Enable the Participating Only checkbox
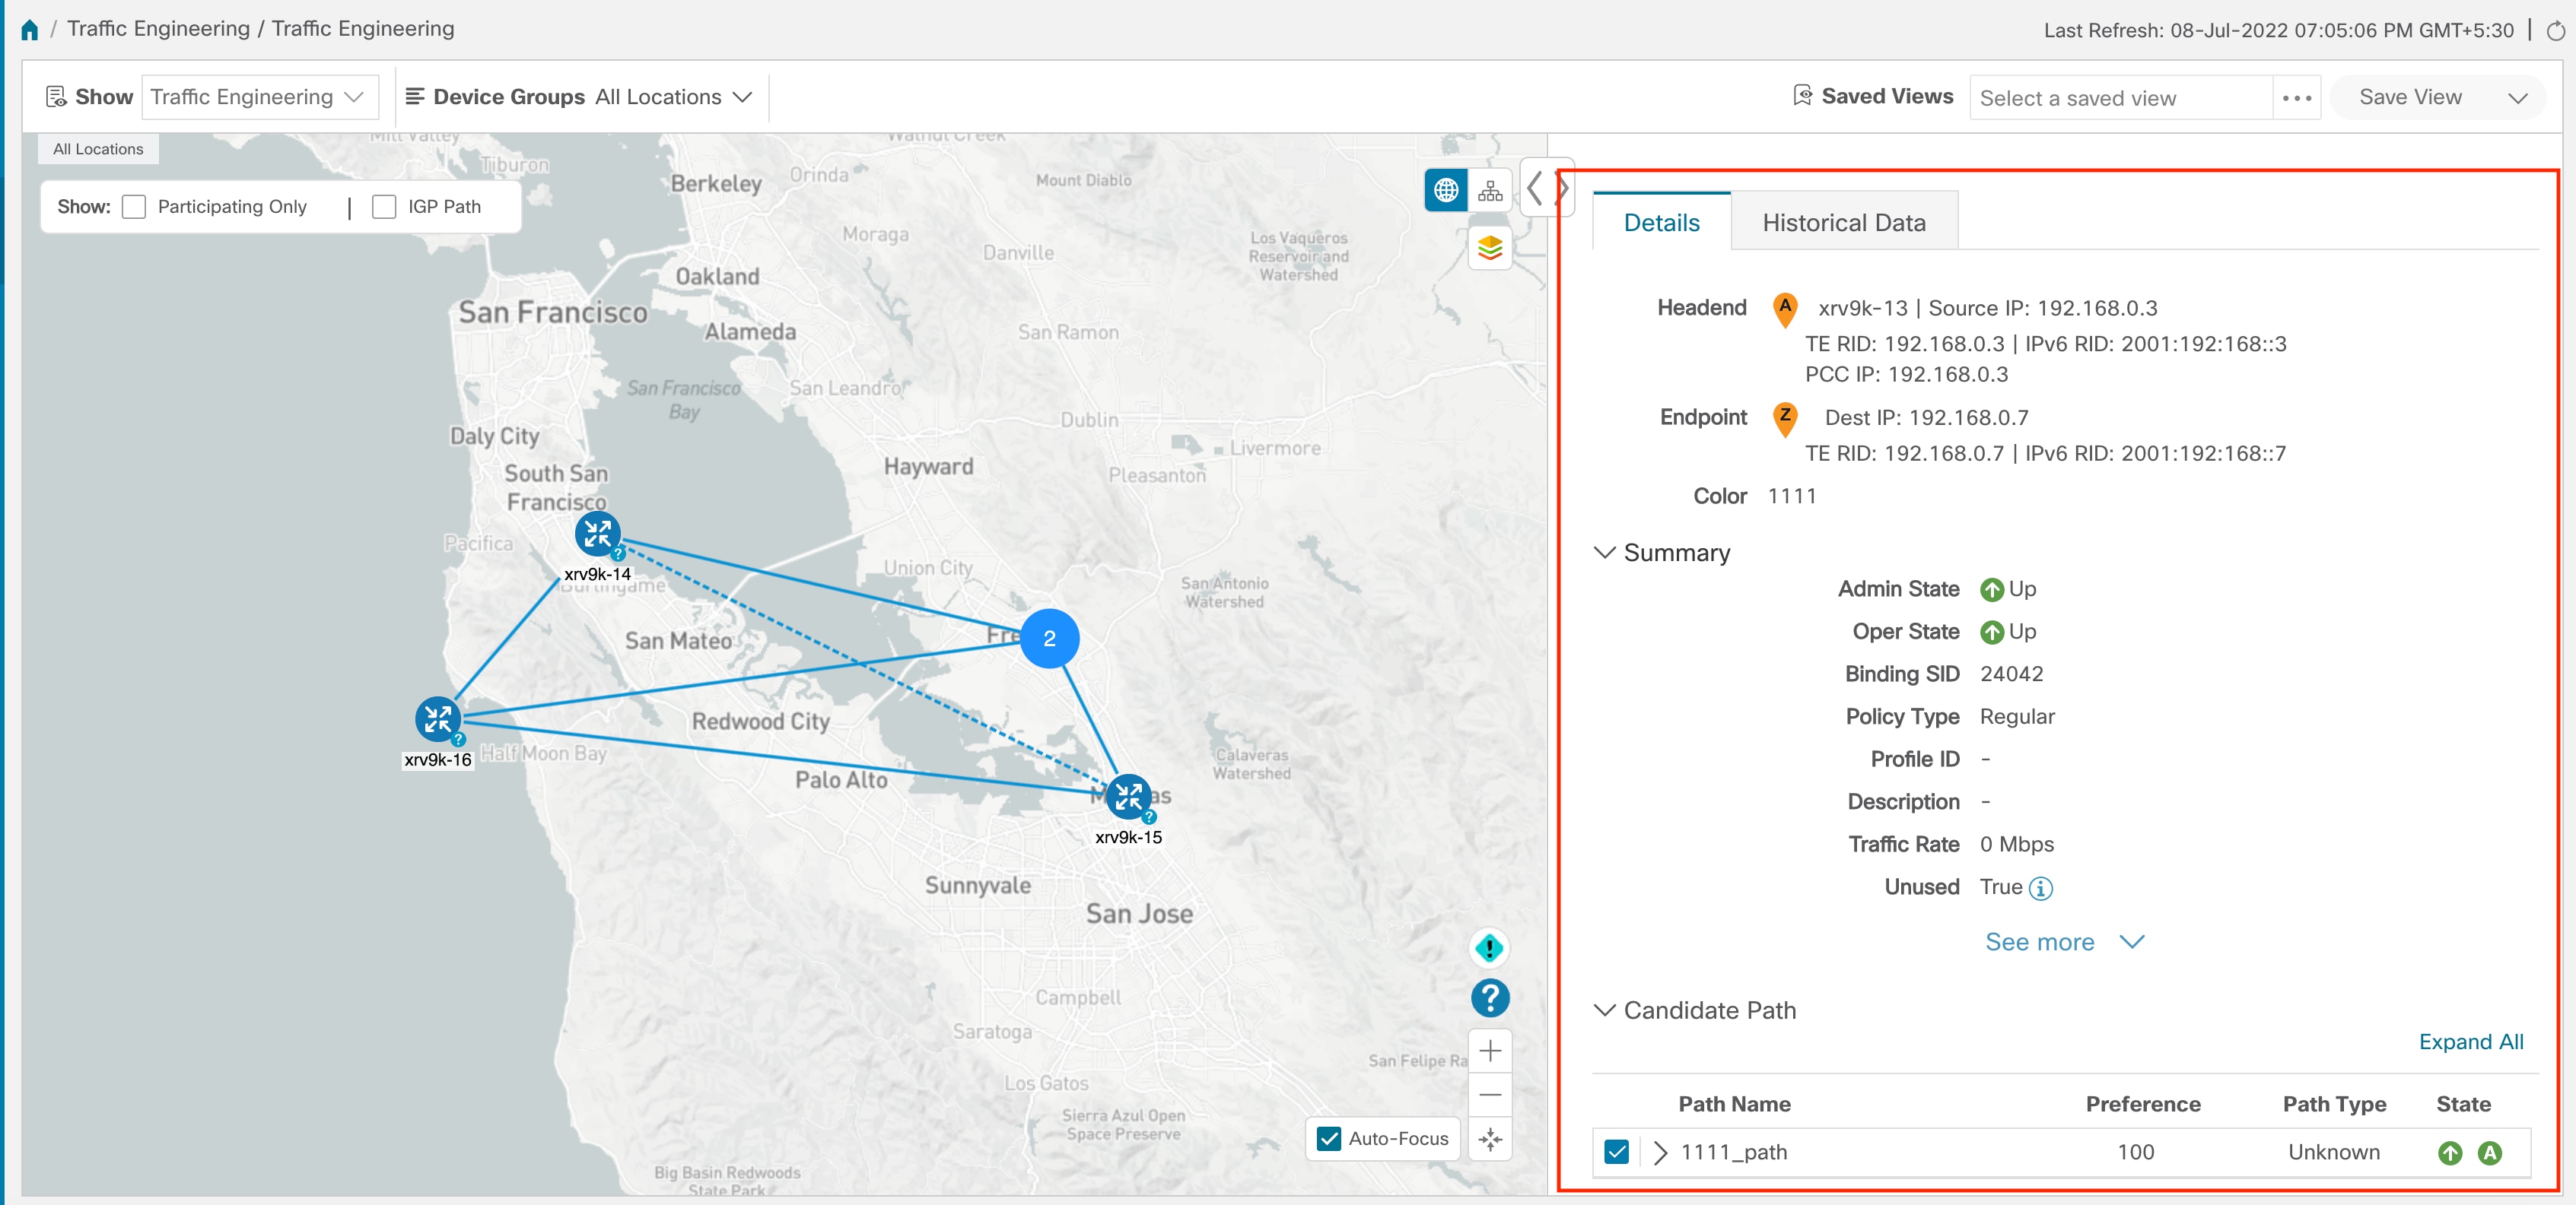 (135, 206)
